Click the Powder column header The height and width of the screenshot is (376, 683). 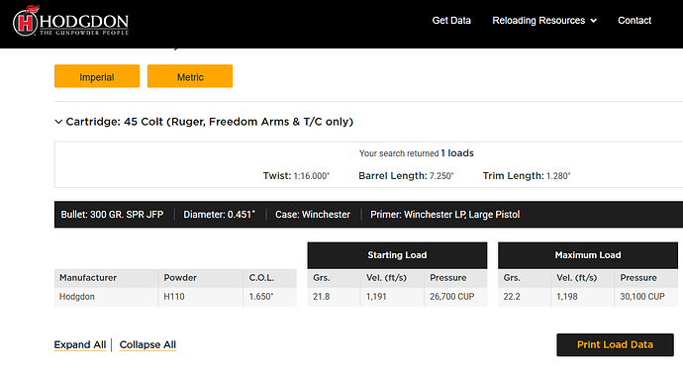[x=201, y=278]
